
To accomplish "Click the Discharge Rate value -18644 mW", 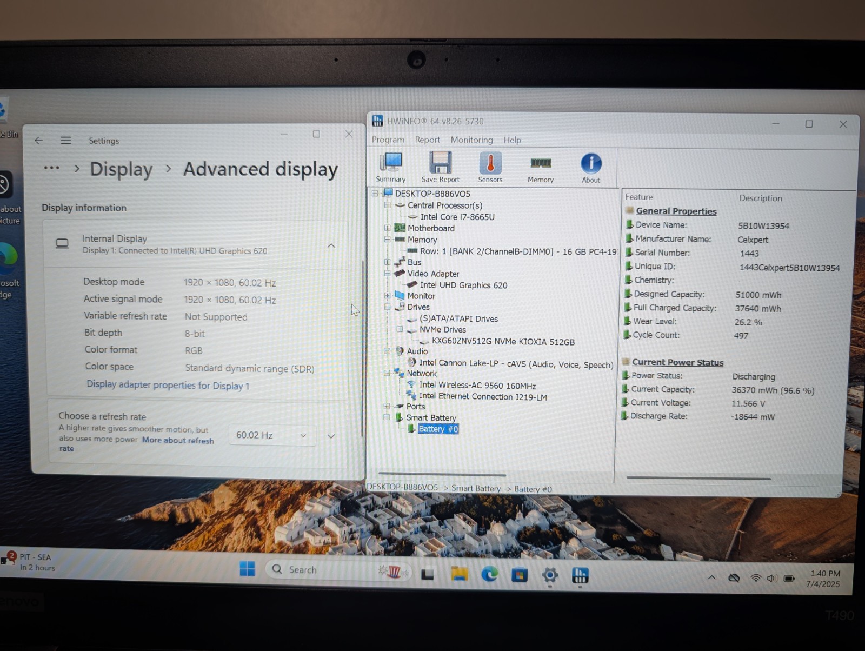I will point(753,417).
